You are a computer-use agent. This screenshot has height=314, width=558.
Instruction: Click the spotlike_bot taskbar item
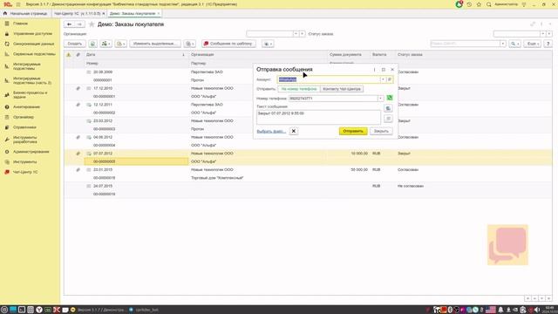[x=144, y=310]
